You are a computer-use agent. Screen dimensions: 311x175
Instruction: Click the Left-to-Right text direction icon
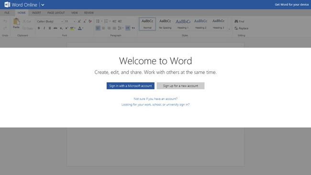point(128,28)
